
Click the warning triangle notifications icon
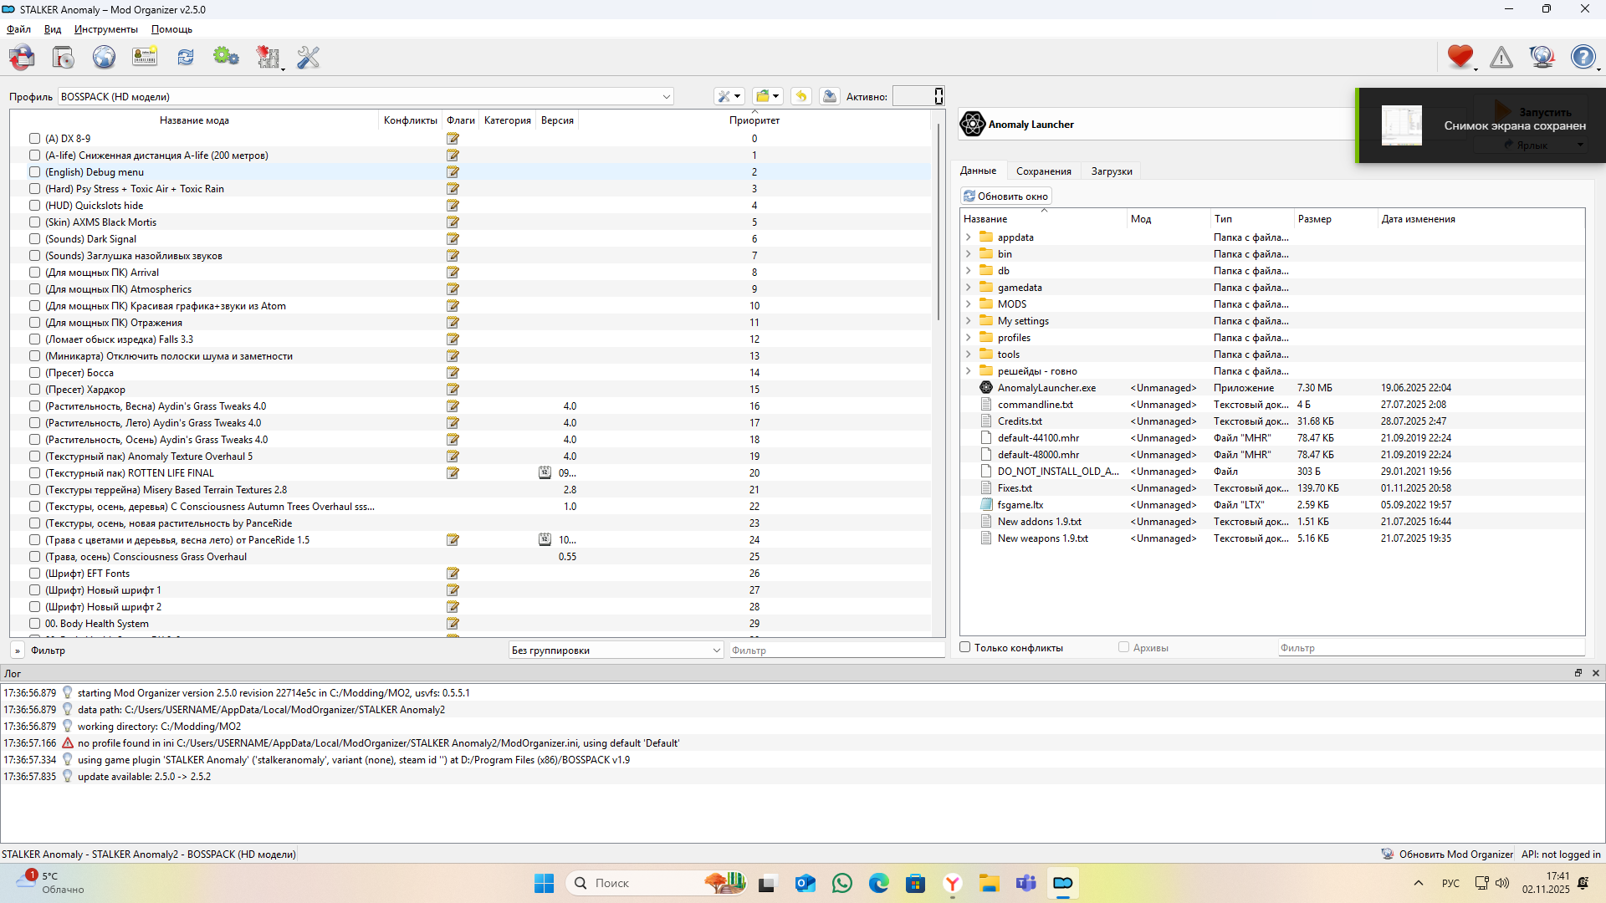[1501, 57]
